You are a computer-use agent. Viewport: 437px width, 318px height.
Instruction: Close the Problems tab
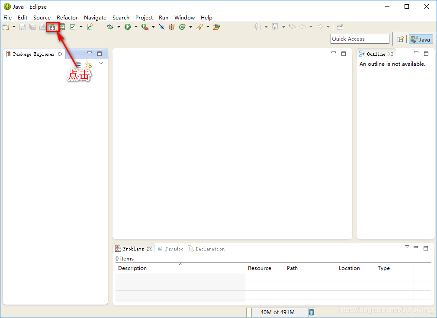coord(149,249)
